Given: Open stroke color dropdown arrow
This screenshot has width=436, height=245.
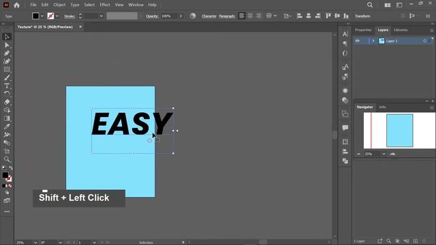Looking at the screenshot, I should point(57,16).
